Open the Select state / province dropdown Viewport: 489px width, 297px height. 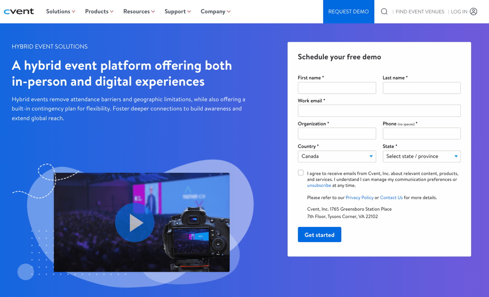pos(421,156)
